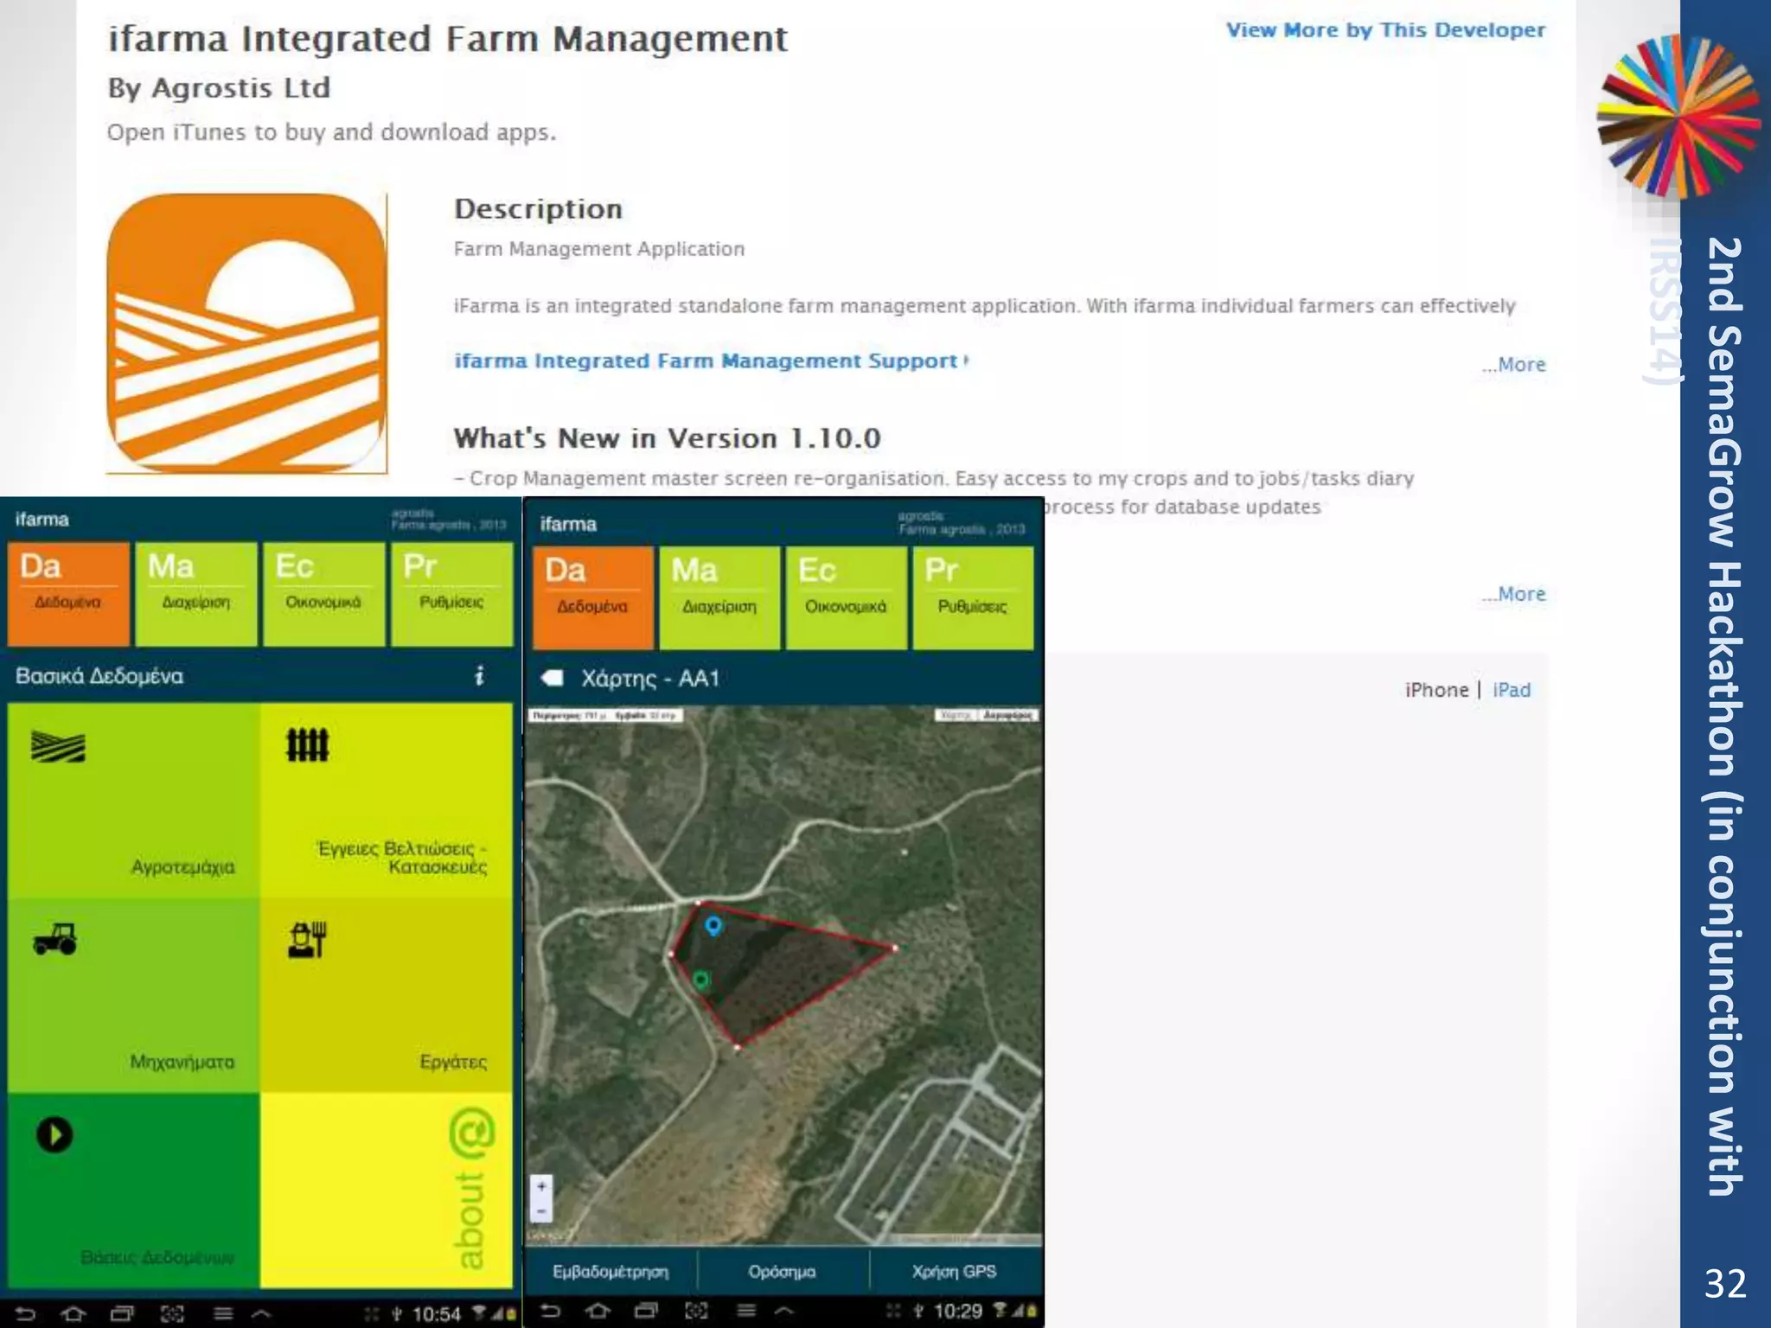This screenshot has height=1328, width=1771.
Task: Zoom in with the map plus button
Action: click(541, 1186)
